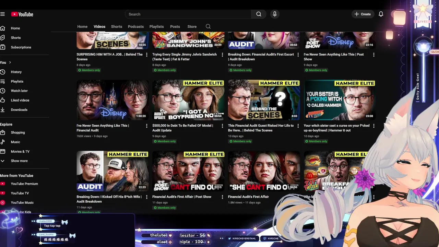
Task: Open options for Risked Her Life video
Action: tap(298, 126)
